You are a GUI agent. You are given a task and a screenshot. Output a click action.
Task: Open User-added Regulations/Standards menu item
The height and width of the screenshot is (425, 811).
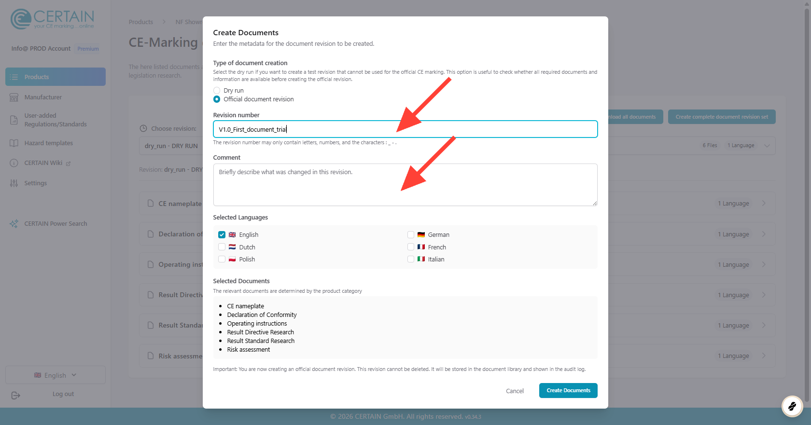[x=56, y=120]
